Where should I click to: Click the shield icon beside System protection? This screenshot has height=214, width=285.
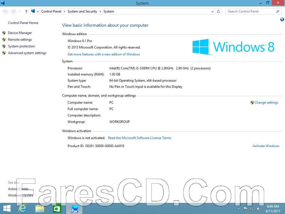pyautogui.click(x=4, y=47)
